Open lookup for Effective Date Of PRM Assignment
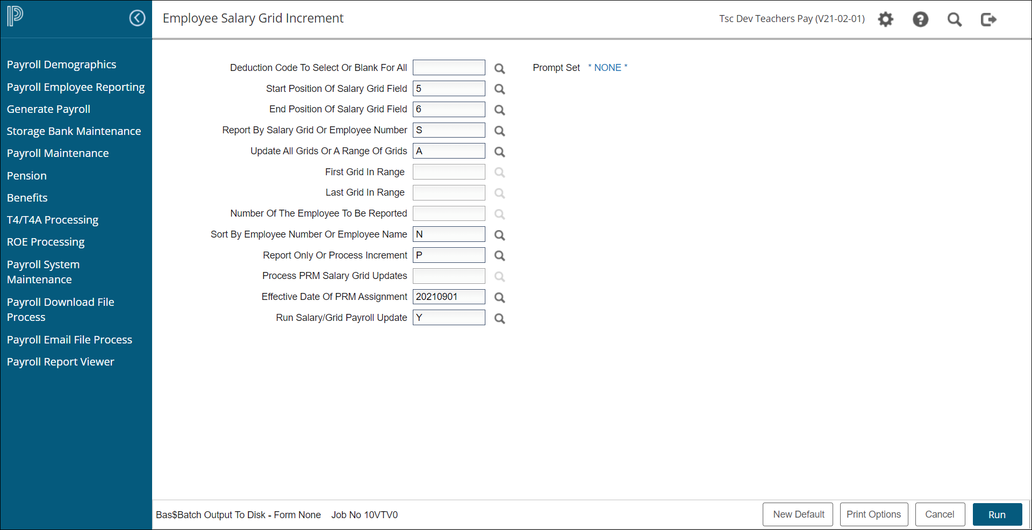 click(x=499, y=298)
